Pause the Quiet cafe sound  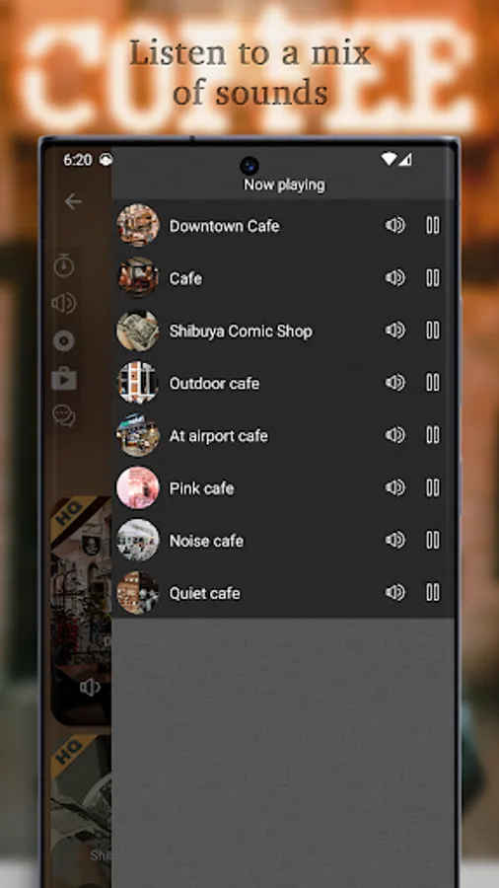[x=433, y=592]
